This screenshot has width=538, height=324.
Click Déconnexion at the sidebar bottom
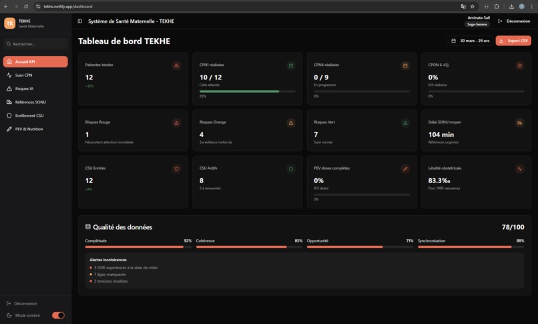pyautogui.click(x=22, y=304)
